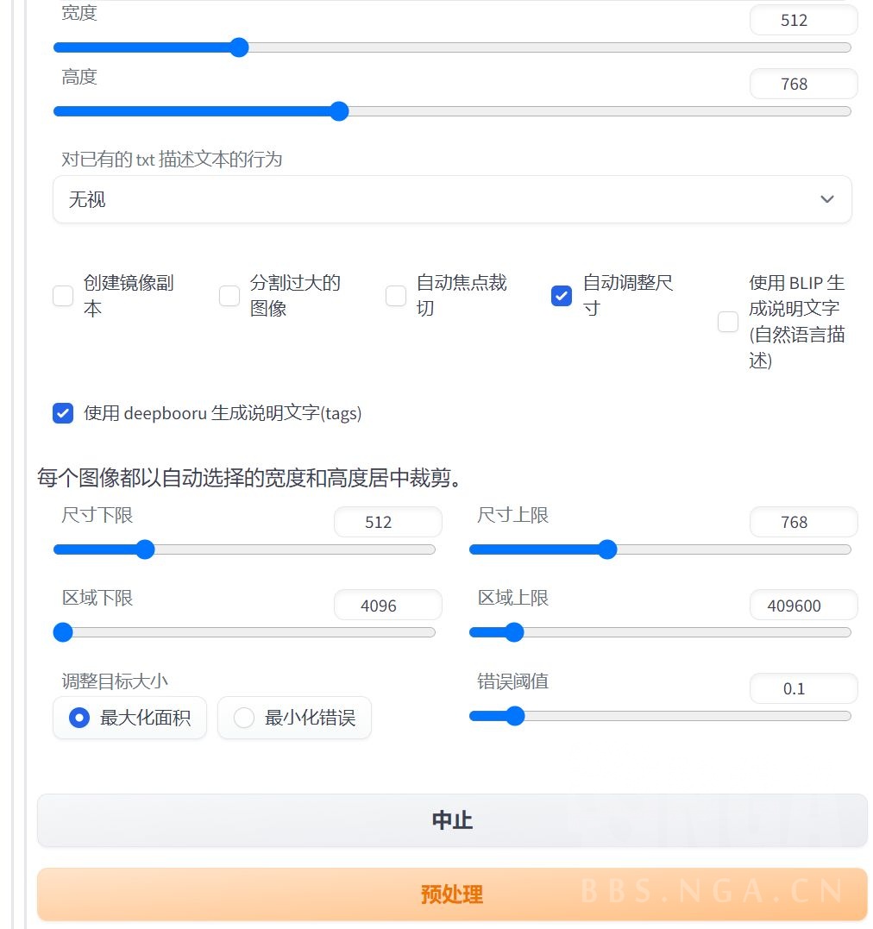Select the 最小化错误 radio button
Screen dimensions: 873x929
tap(243, 717)
